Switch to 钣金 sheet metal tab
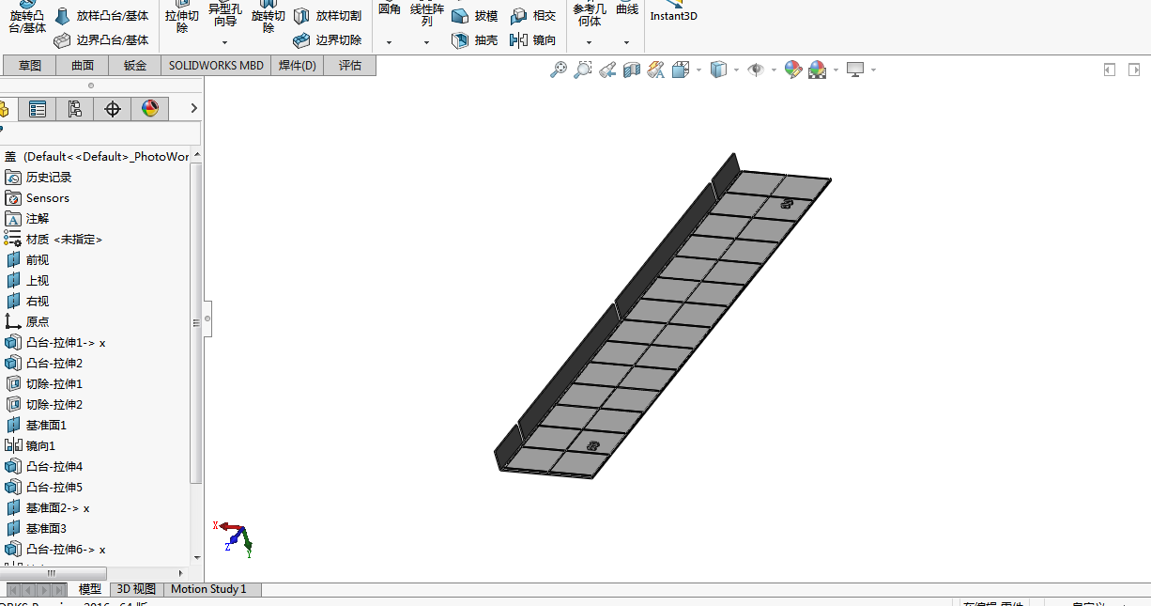The image size is (1151, 606). point(135,65)
